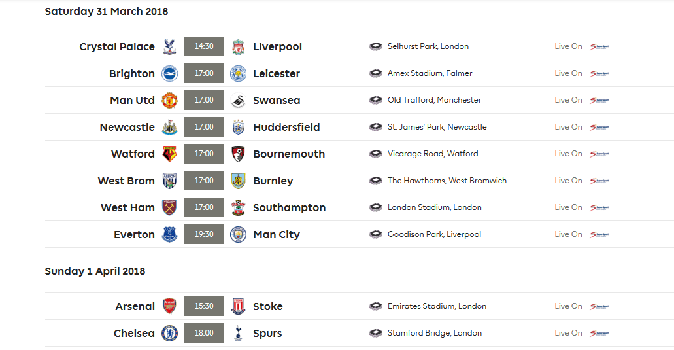Image resolution: width=674 pixels, height=350 pixels.
Task: Click the SuperSport logo for Everton match
Action: click(599, 234)
